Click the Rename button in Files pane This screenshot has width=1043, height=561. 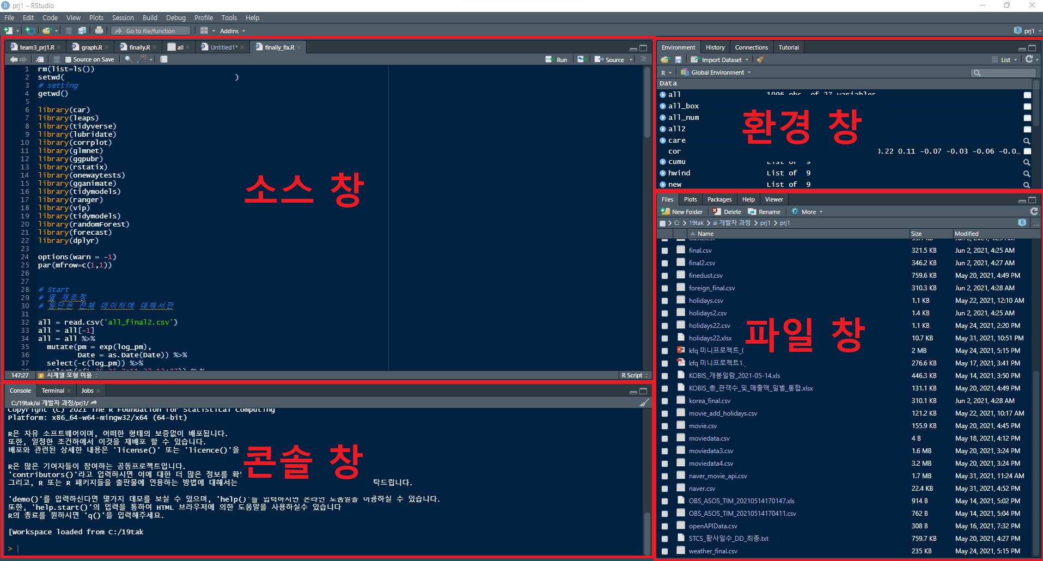764,211
